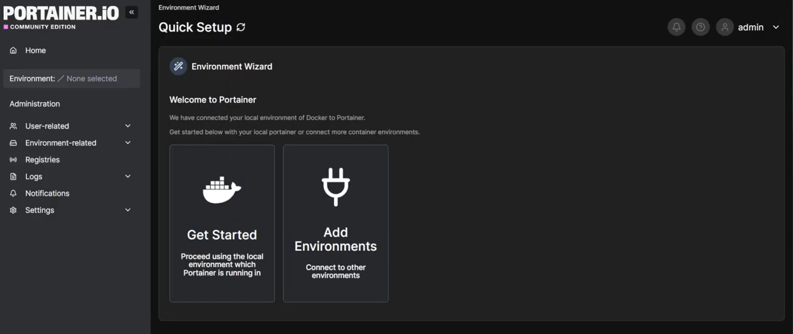Click the Get Started heading text

(x=222, y=234)
